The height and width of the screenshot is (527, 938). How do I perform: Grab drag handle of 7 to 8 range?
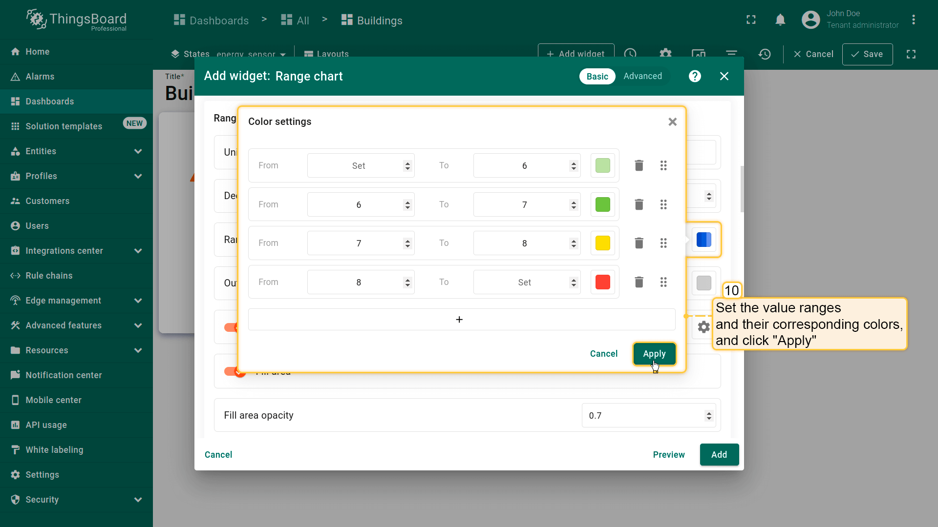[663, 243]
